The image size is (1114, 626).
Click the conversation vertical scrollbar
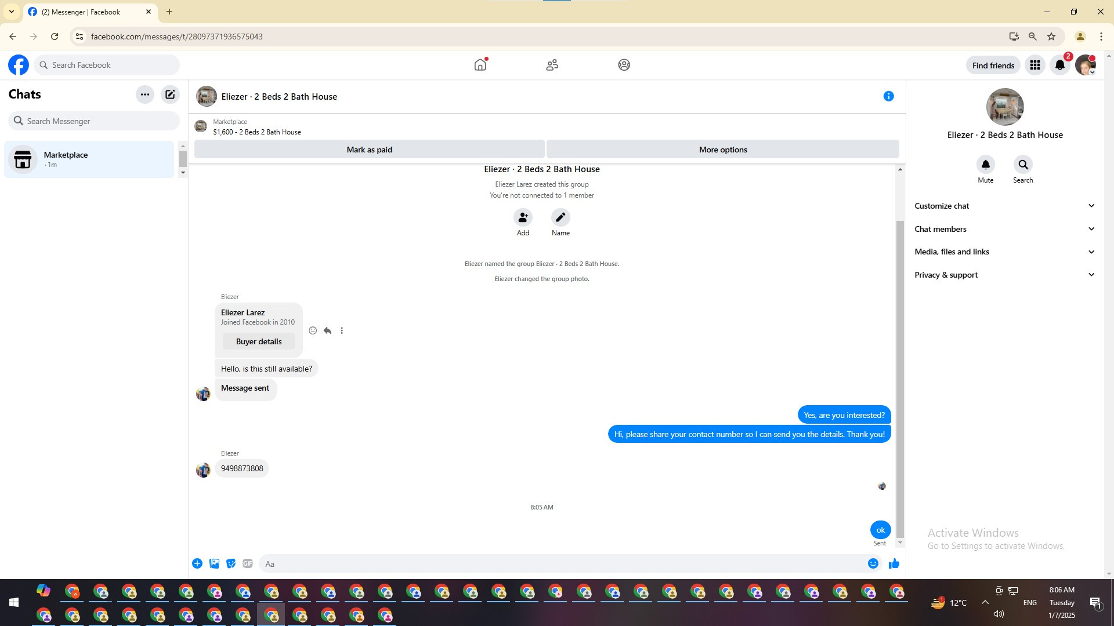(900, 377)
